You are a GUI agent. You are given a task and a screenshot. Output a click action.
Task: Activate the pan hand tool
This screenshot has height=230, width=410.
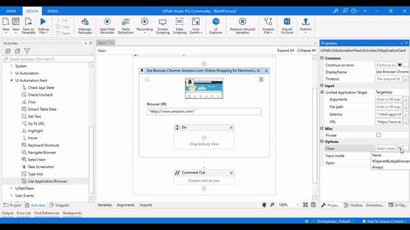[x=264, y=205]
